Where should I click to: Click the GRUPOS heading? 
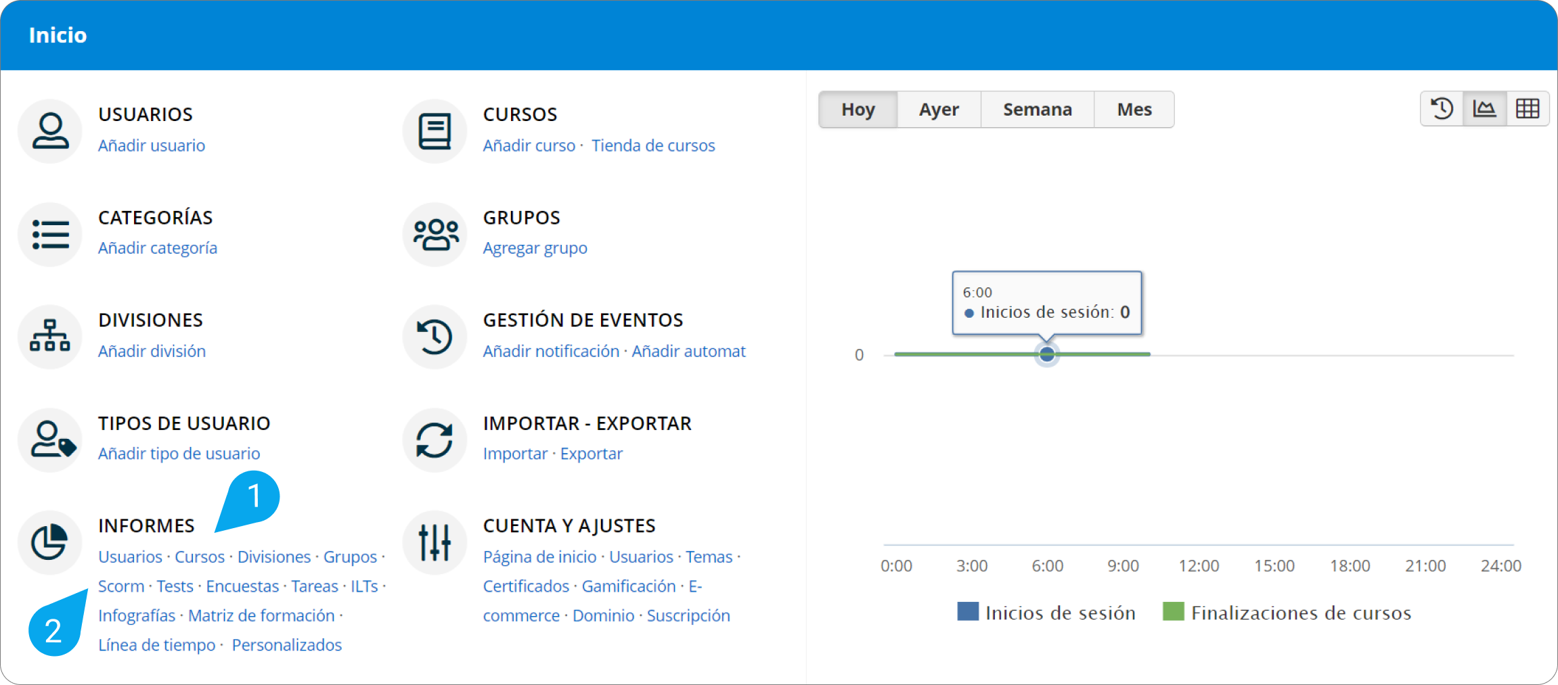click(x=522, y=218)
